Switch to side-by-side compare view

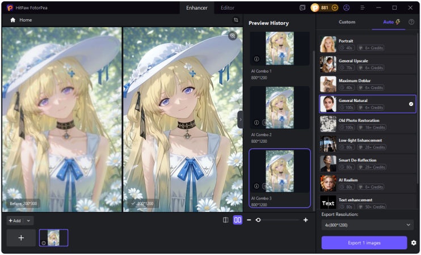[238, 220]
